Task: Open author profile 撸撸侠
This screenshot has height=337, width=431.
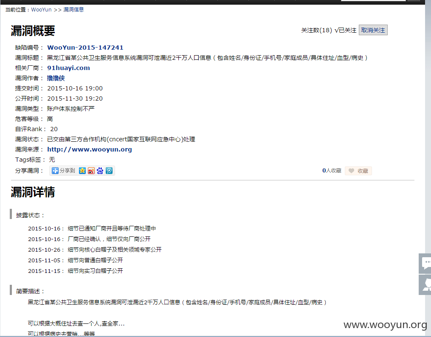Action: tap(56, 78)
